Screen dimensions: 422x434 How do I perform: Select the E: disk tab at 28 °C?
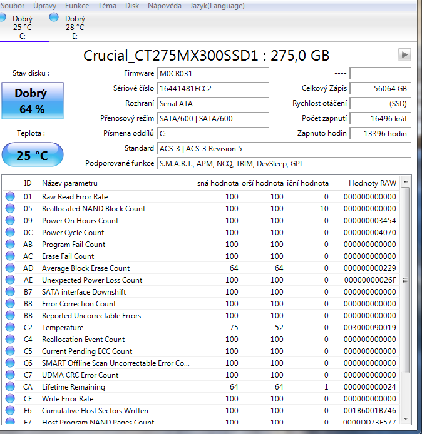(75, 27)
